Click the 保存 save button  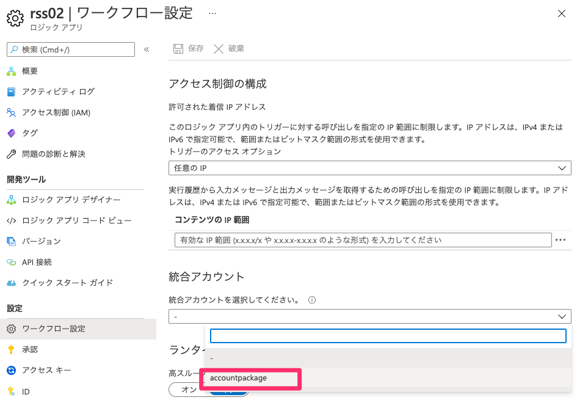coord(189,49)
